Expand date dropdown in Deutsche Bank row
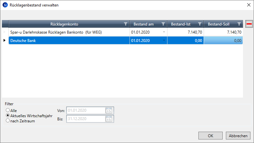254x143 pixels. click(164, 40)
